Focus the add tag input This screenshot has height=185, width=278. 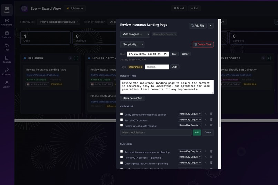(x=157, y=67)
